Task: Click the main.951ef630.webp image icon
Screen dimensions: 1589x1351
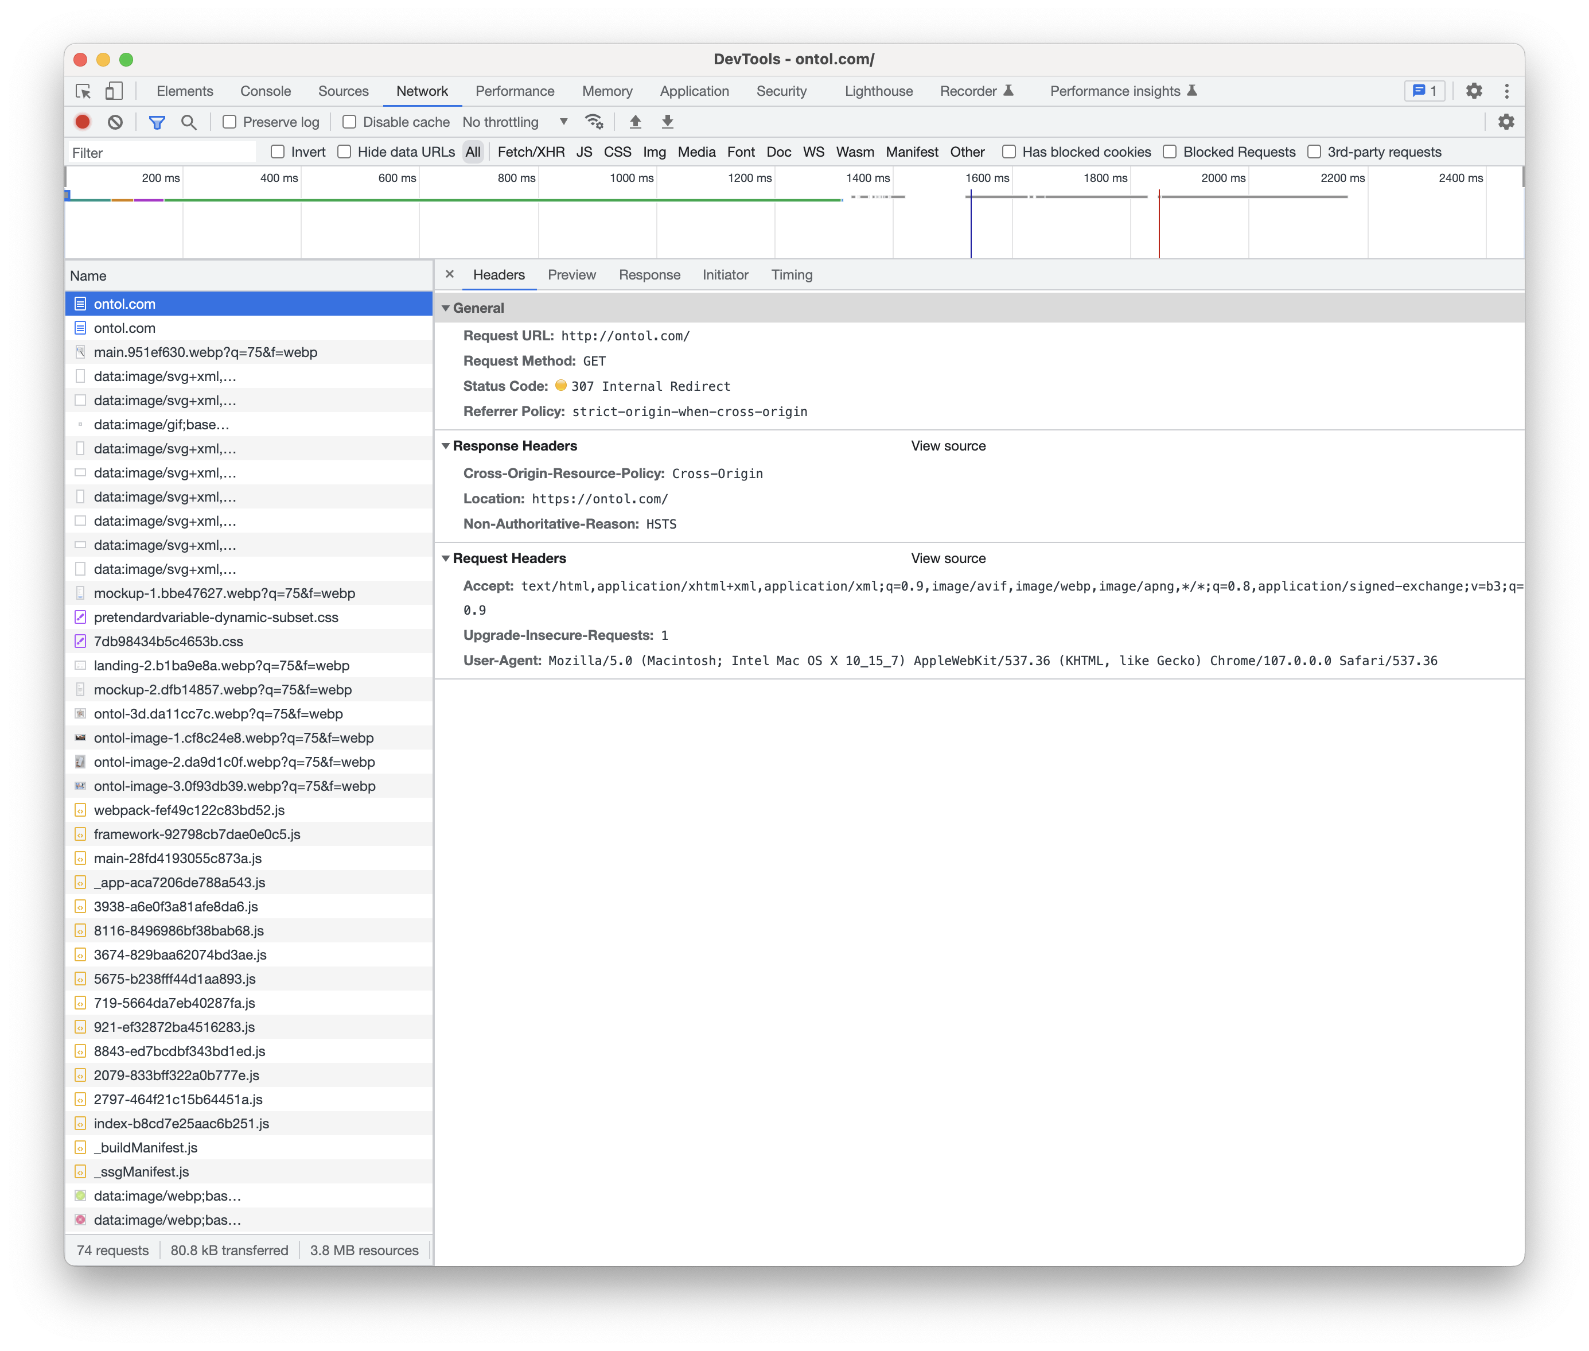Action: [x=80, y=352]
